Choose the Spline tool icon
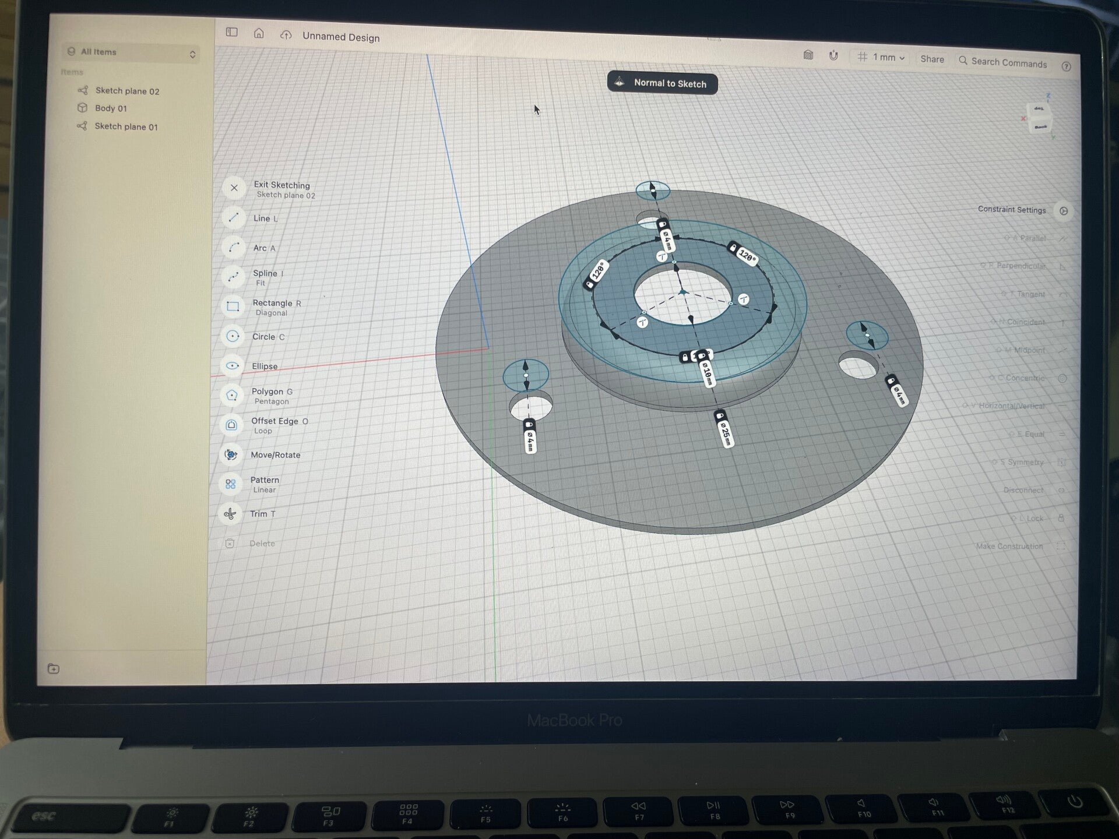Screen dimensions: 1119x839 point(233,276)
